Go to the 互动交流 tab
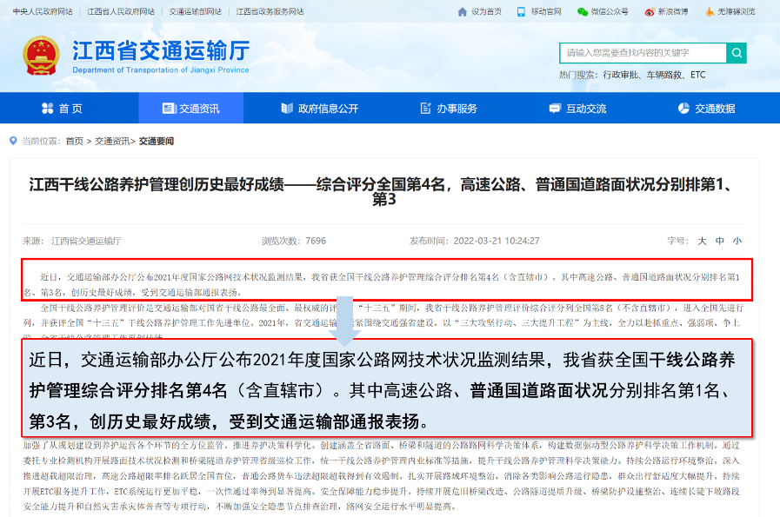Image resolution: width=780 pixels, height=517 pixels. coord(578,109)
